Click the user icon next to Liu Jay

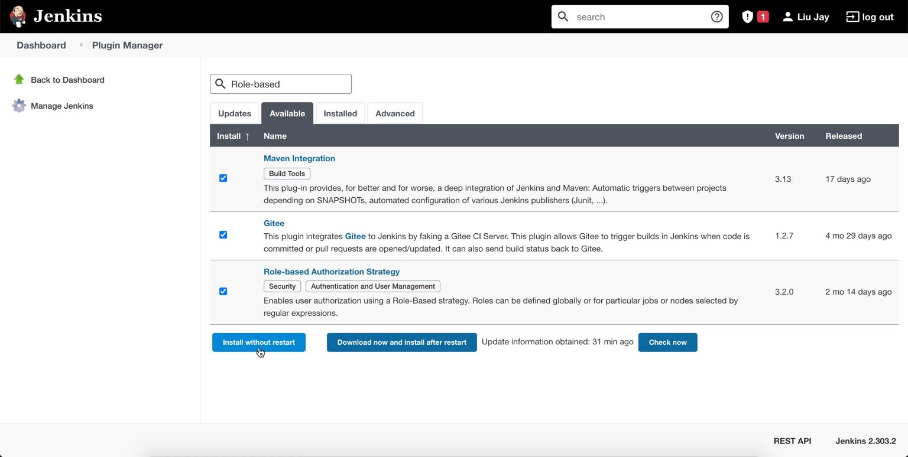tap(787, 17)
